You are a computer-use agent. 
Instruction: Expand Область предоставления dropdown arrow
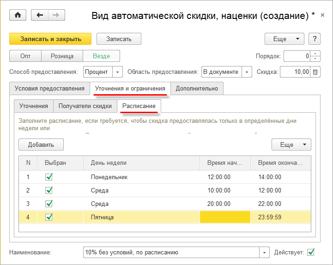coord(247,72)
